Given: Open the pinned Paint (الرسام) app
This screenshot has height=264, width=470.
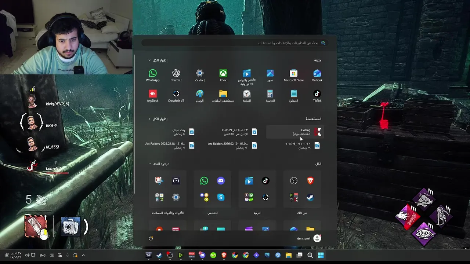Looking at the screenshot, I should (200, 96).
